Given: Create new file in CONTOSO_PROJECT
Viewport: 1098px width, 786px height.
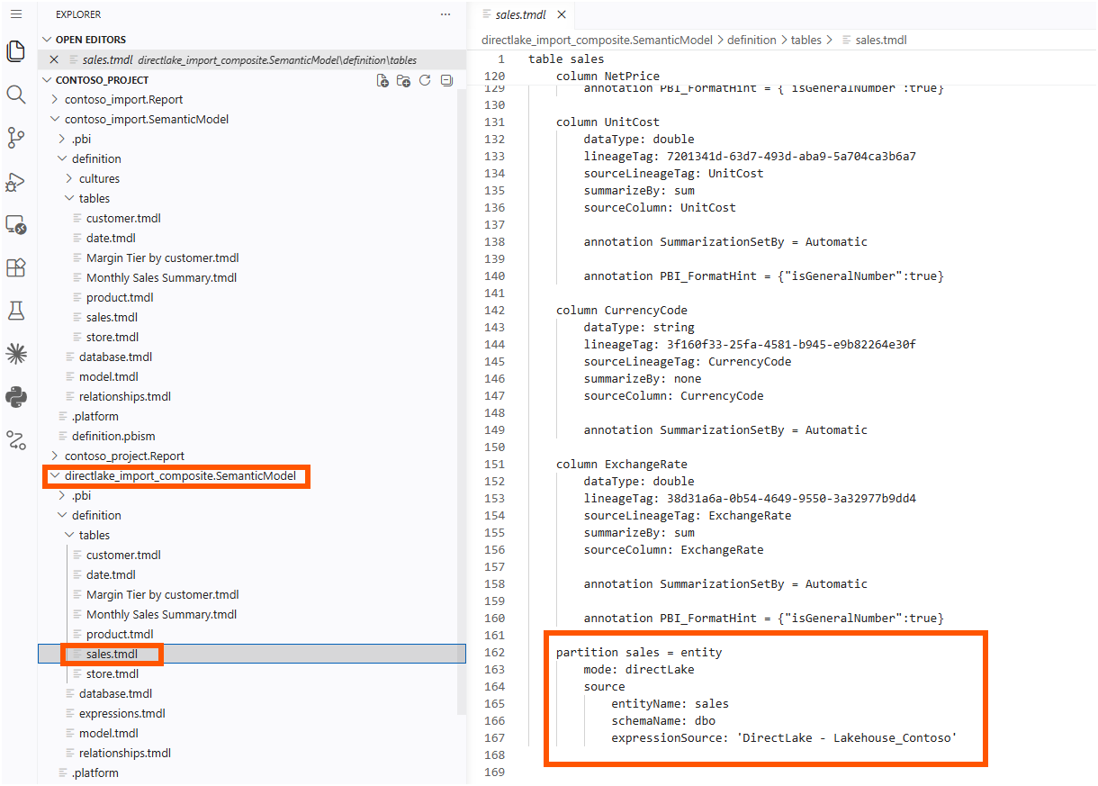Looking at the screenshot, I should pyautogui.click(x=382, y=80).
